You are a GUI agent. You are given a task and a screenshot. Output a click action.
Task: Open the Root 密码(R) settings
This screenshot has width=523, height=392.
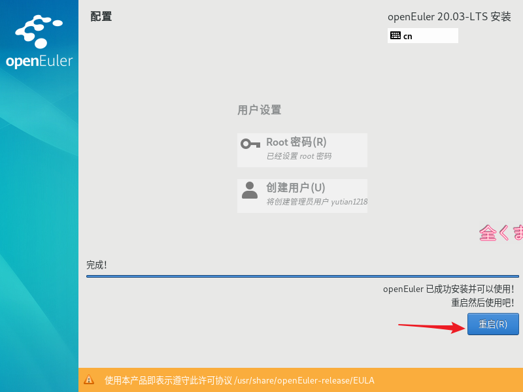pyautogui.click(x=302, y=150)
